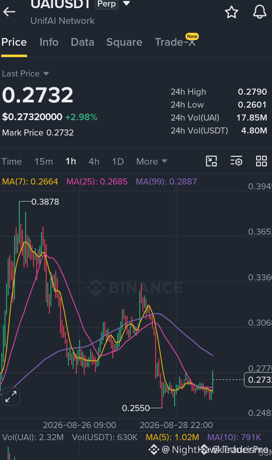Tap the MA(99): 0.2887 indicator label

pyautogui.click(x=166, y=182)
